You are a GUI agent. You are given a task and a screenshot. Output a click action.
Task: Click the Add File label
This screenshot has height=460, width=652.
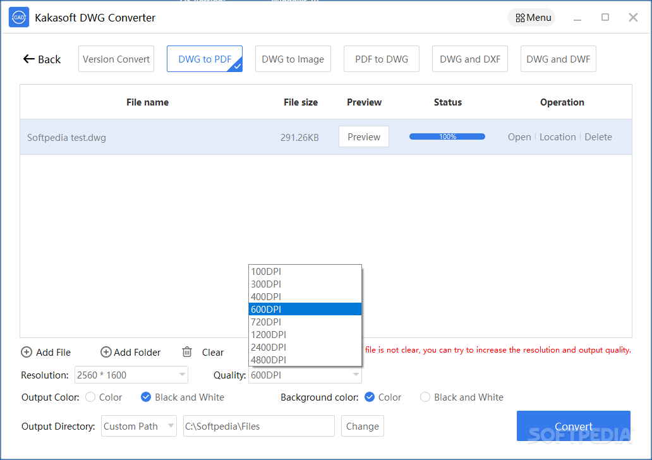(x=53, y=353)
